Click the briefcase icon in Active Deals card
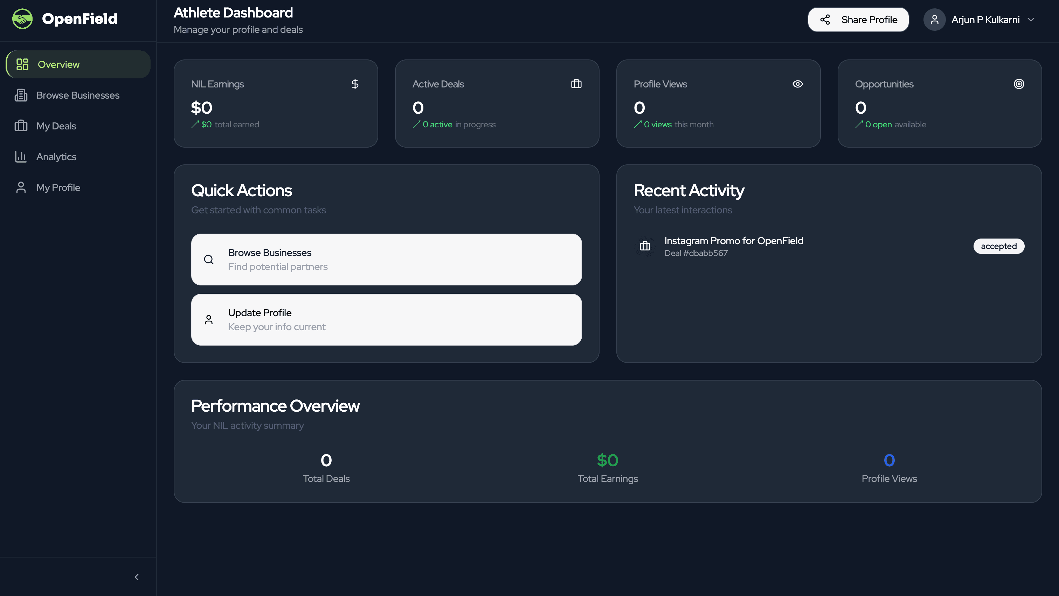The height and width of the screenshot is (596, 1059). pos(576,84)
